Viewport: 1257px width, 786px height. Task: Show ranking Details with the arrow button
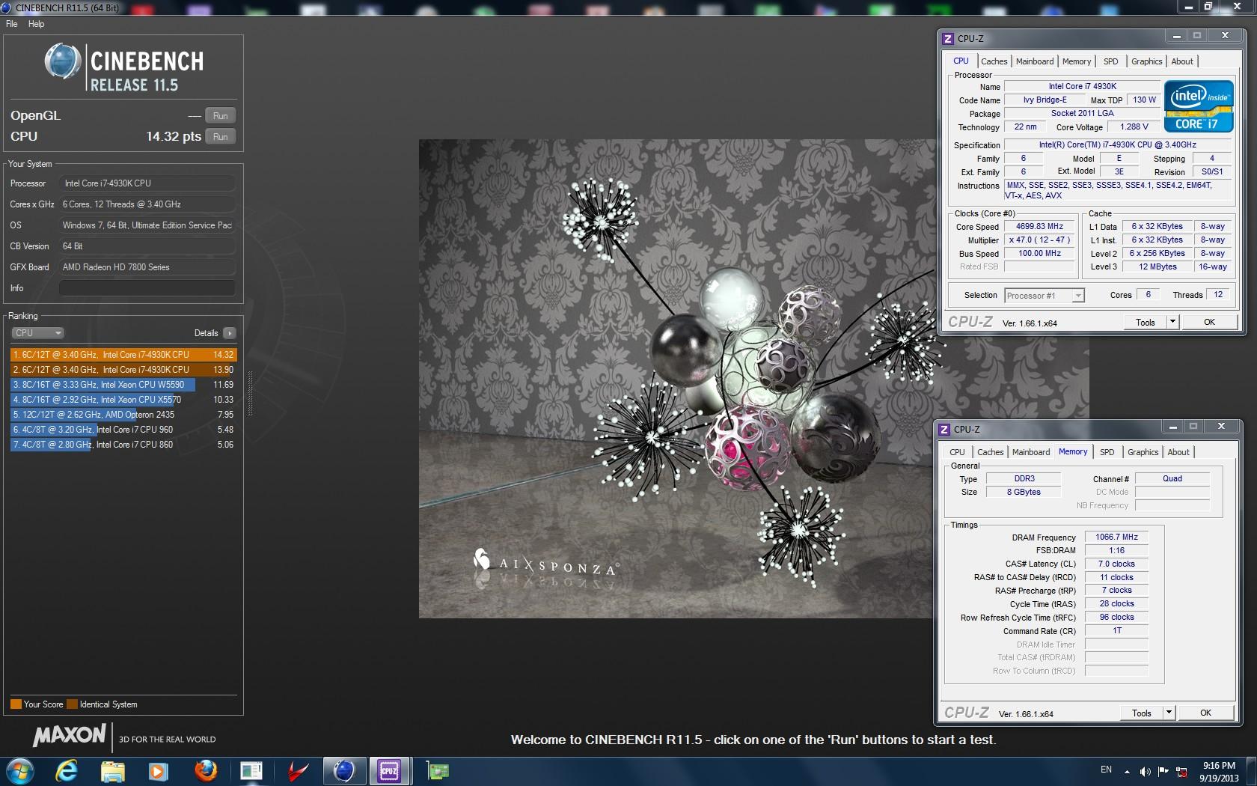coord(229,333)
